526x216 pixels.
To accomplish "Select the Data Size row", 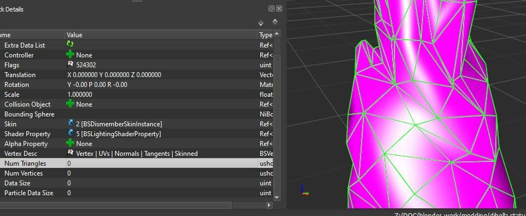I will tap(136, 183).
